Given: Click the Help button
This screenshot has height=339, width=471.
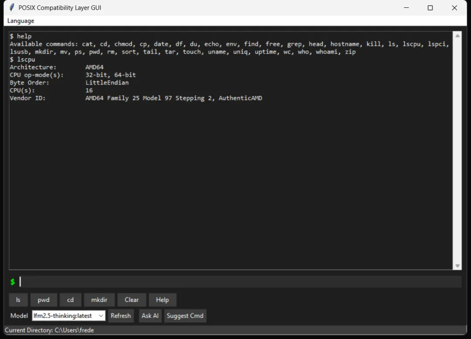Looking at the screenshot, I should coord(163,300).
